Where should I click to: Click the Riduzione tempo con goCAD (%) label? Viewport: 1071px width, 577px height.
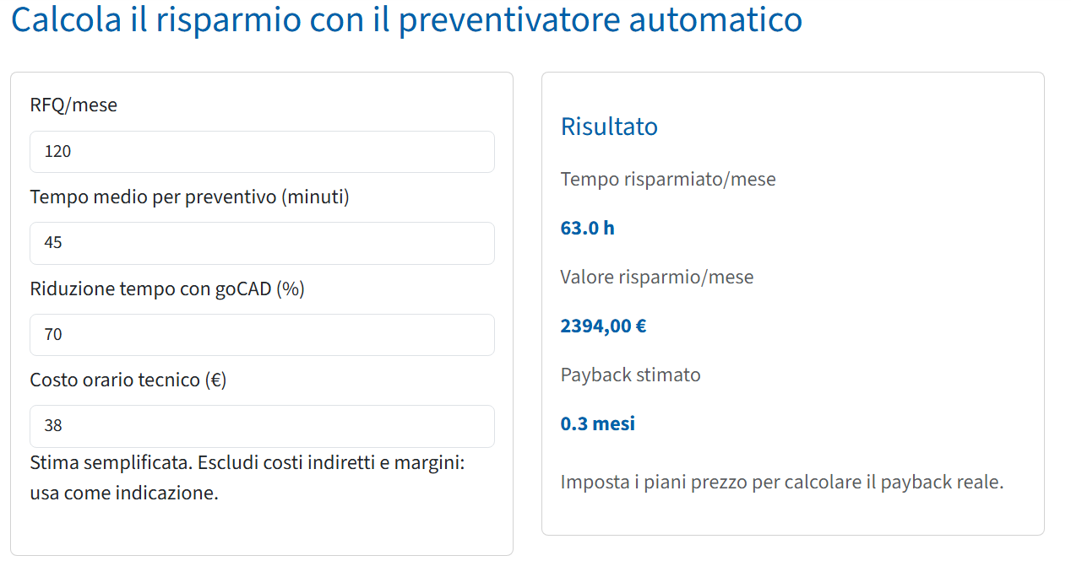point(167,288)
